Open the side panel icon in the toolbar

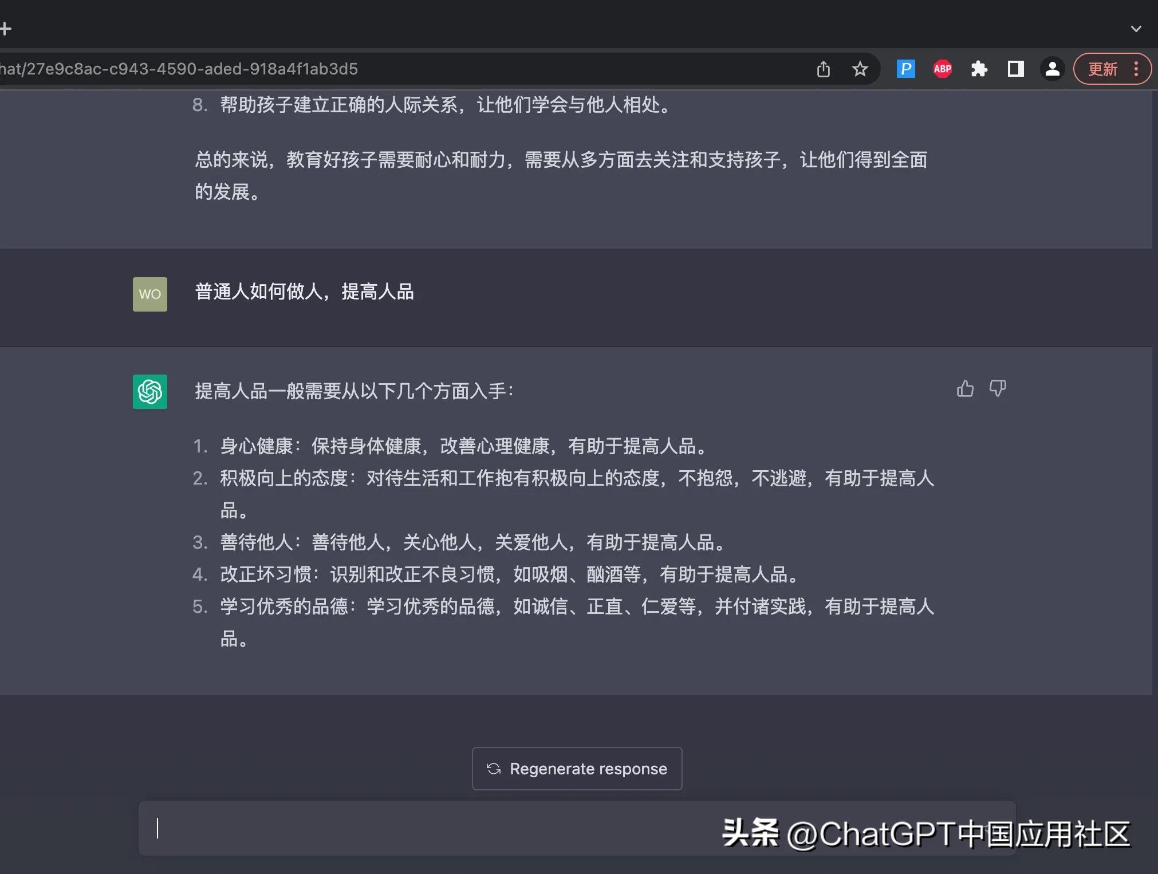[x=1015, y=69]
